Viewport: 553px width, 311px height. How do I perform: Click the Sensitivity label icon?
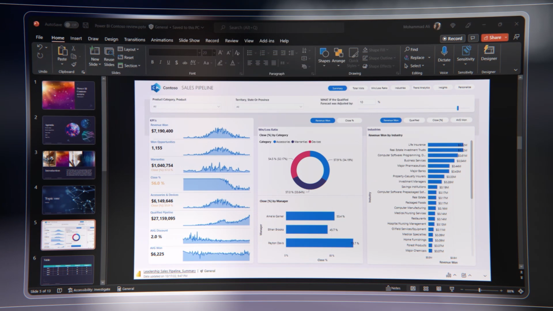[466, 50]
